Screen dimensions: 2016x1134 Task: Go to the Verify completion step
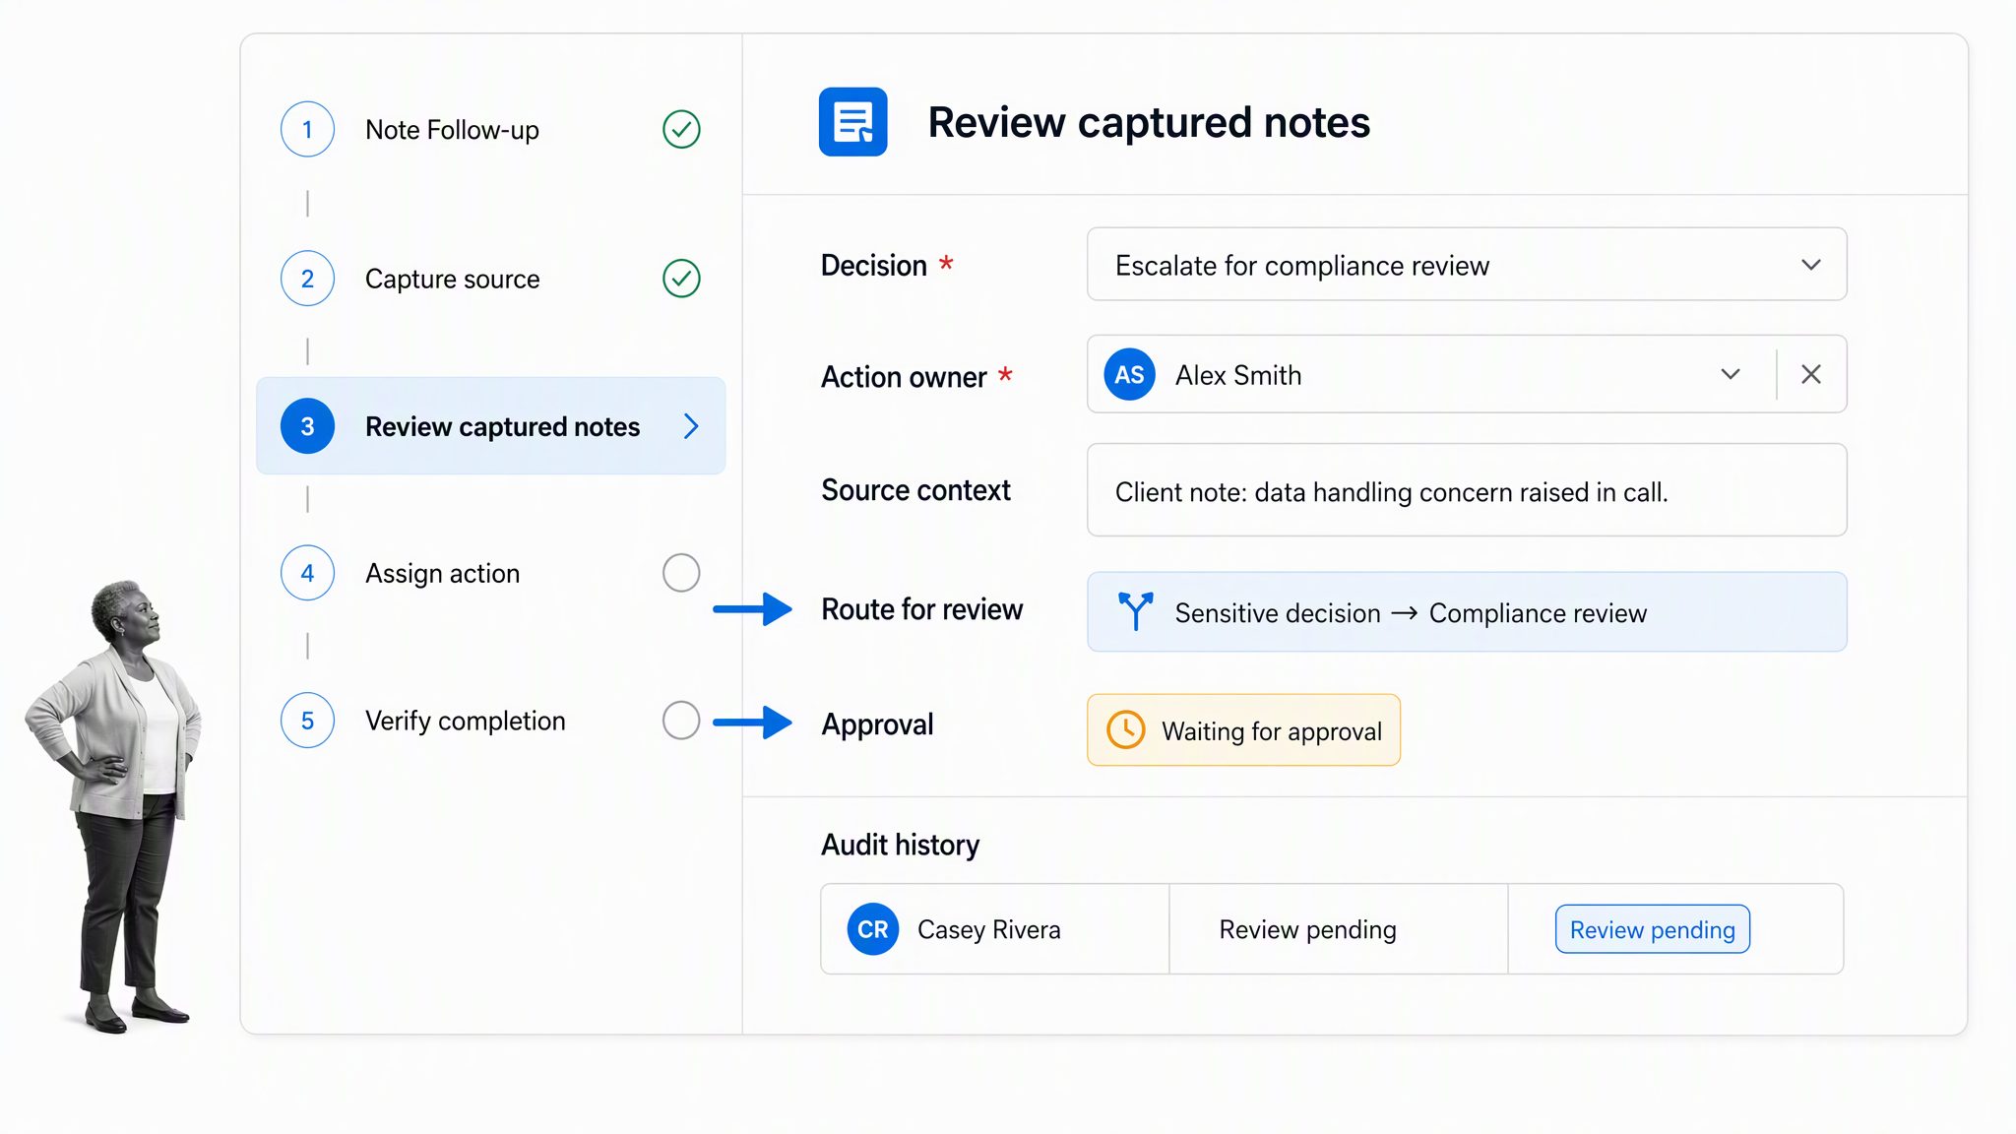pos(465,722)
